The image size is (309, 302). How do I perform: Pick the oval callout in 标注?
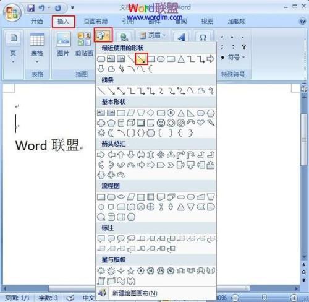coord(121,239)
